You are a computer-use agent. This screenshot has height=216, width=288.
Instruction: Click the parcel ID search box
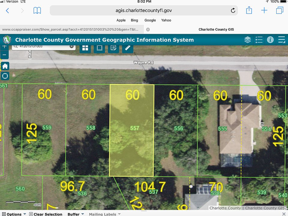pyautogui.click(x=42, y=46)
